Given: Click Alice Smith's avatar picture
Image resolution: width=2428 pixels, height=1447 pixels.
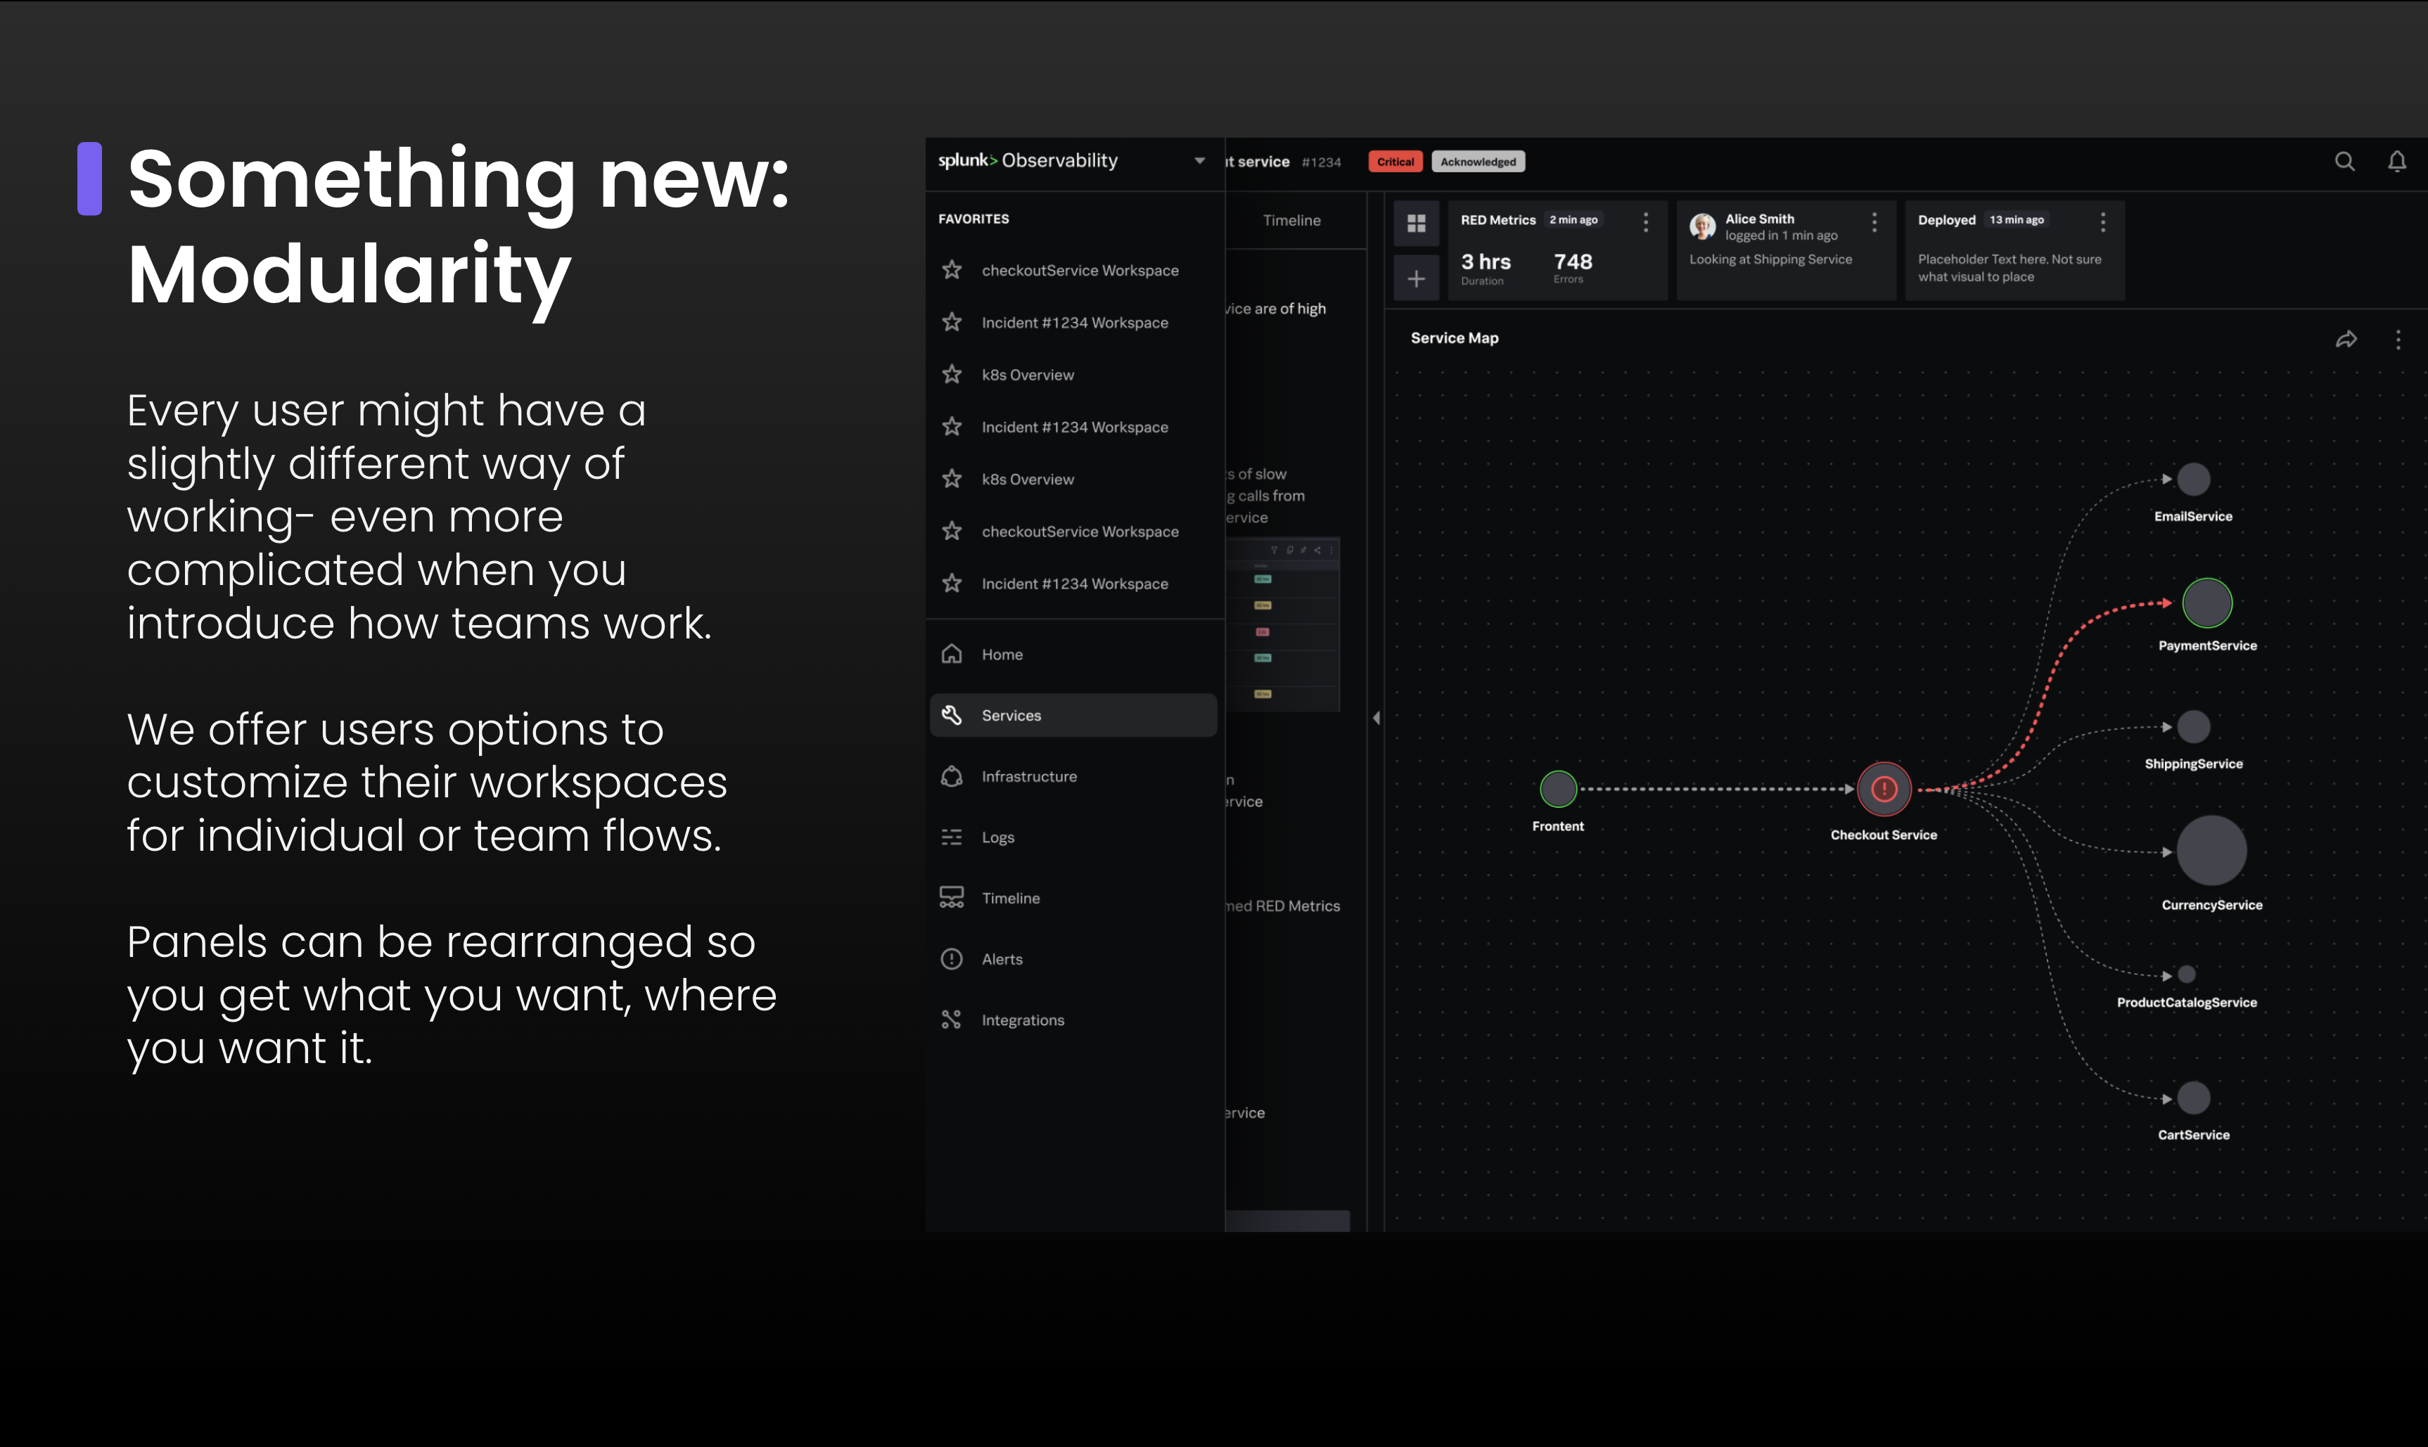Looking at the screenshot, I should 1703,226.
